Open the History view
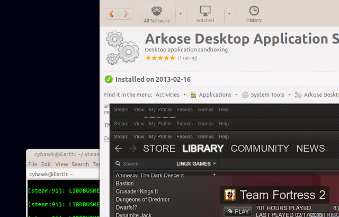 pos(254,14)
